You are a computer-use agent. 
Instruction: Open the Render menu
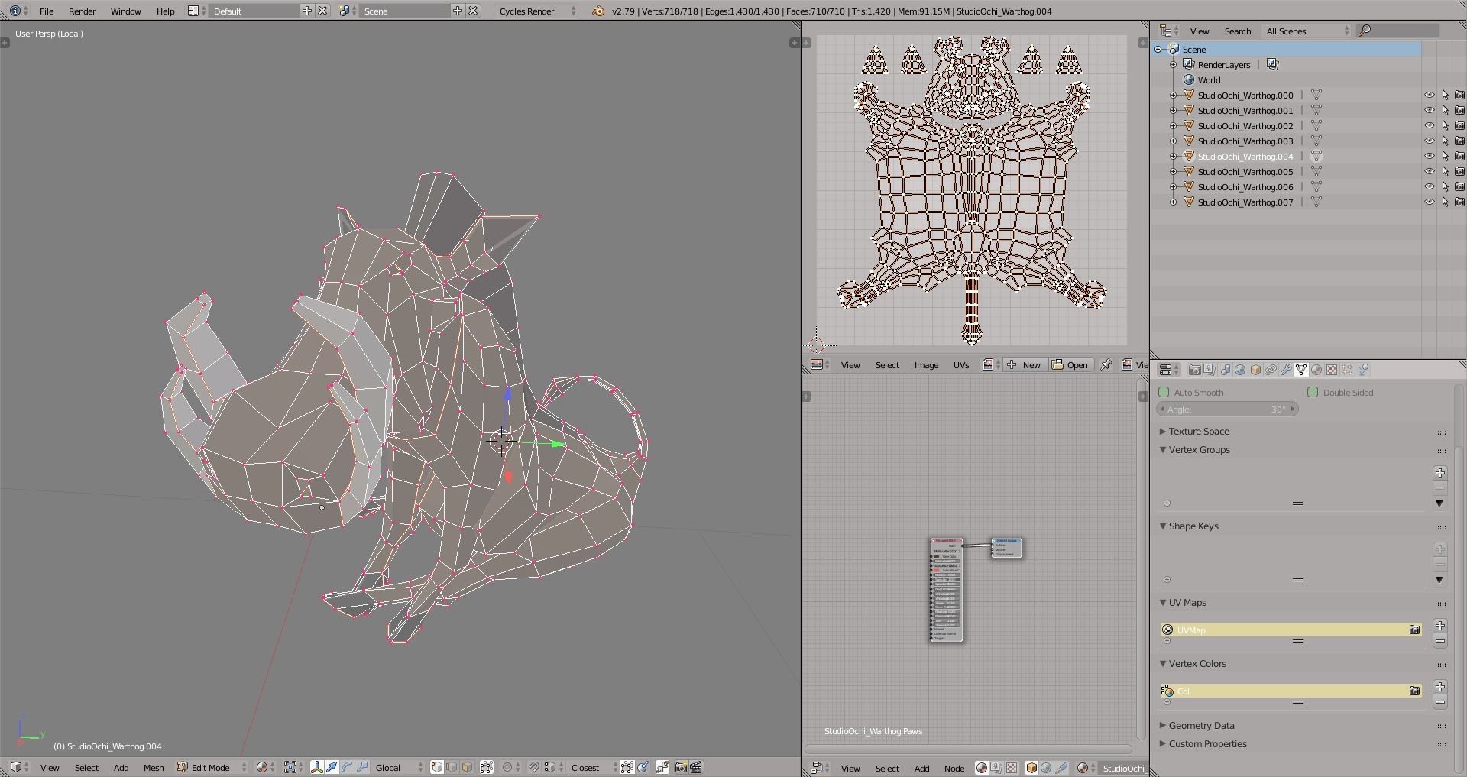[x=83, y=11]
